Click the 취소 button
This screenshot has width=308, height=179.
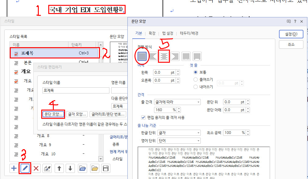click(x=291, y=44)
